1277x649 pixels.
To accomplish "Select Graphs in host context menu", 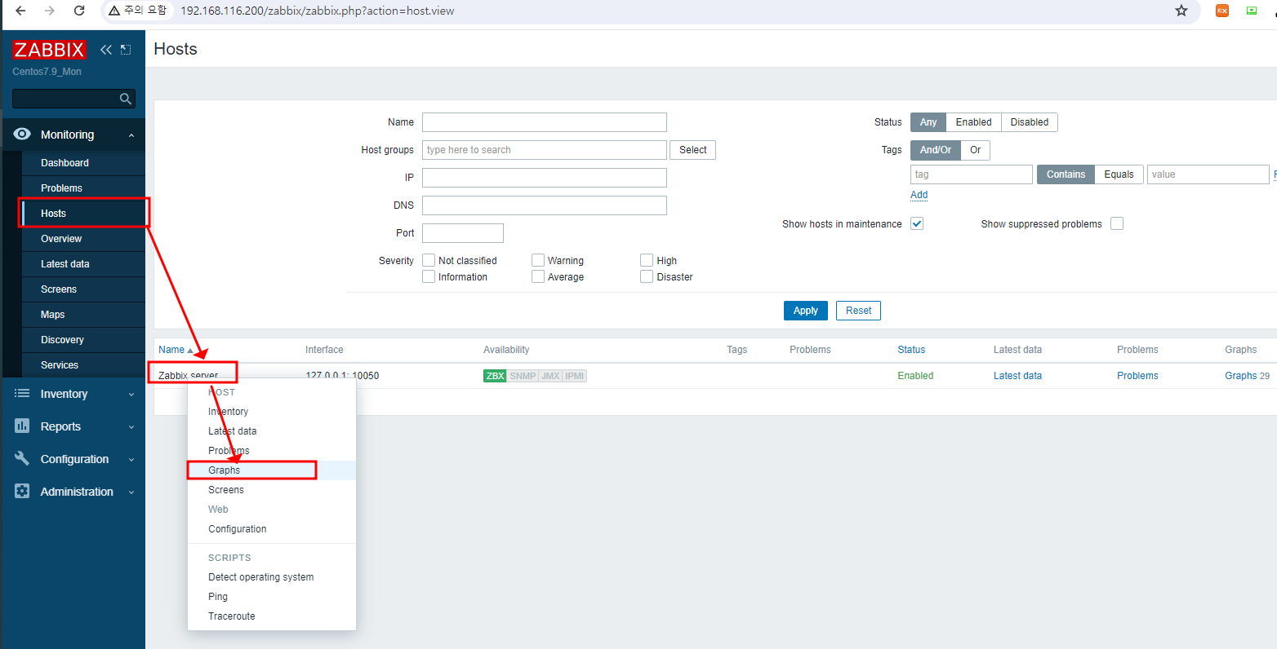I will click(x=271, y=470).
